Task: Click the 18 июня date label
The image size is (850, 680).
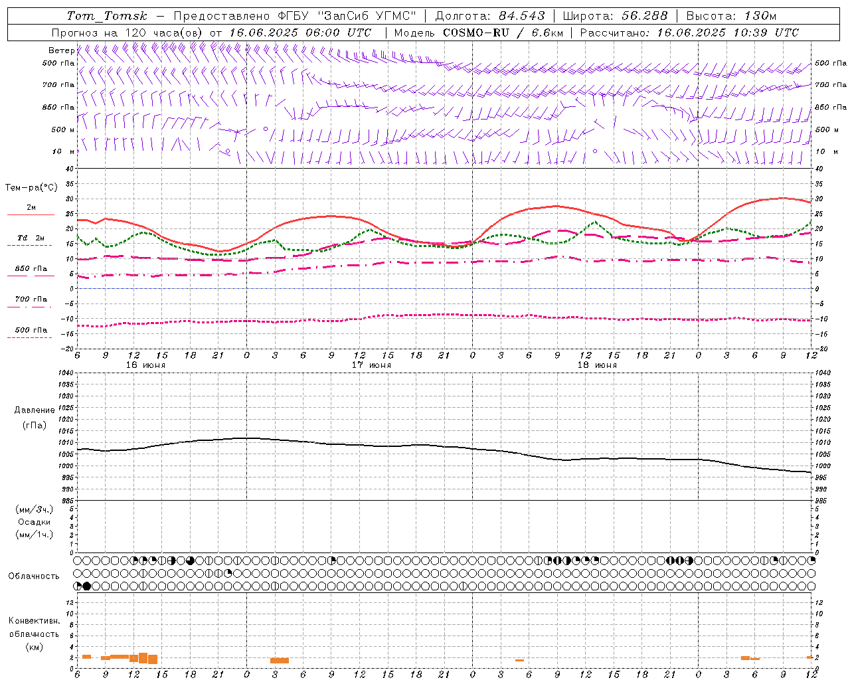Action: [x=597, y=365]
